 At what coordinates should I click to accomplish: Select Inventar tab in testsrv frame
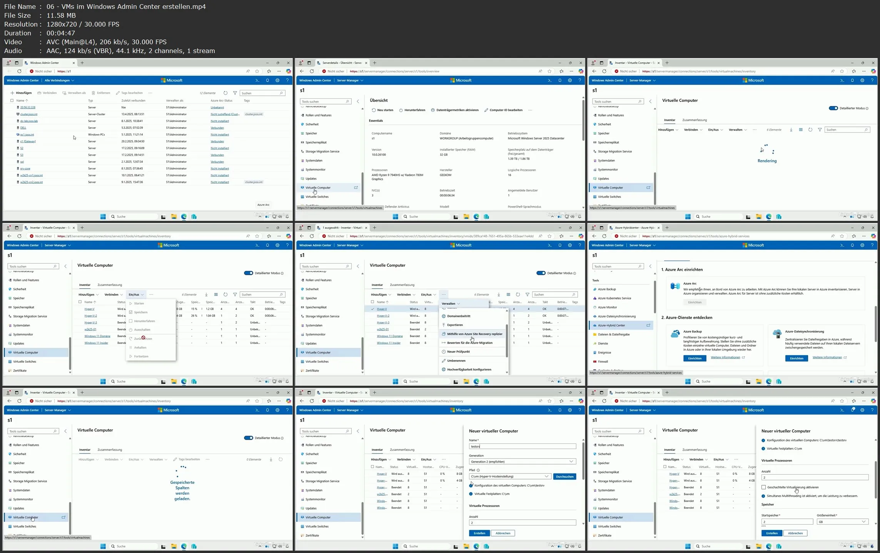[x=377, y=450]
